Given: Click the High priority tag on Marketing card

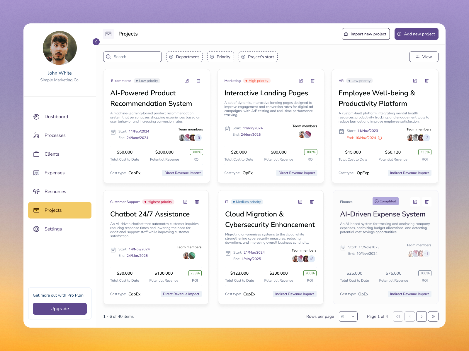Looking at the screenshot, I should click(257, 81).
